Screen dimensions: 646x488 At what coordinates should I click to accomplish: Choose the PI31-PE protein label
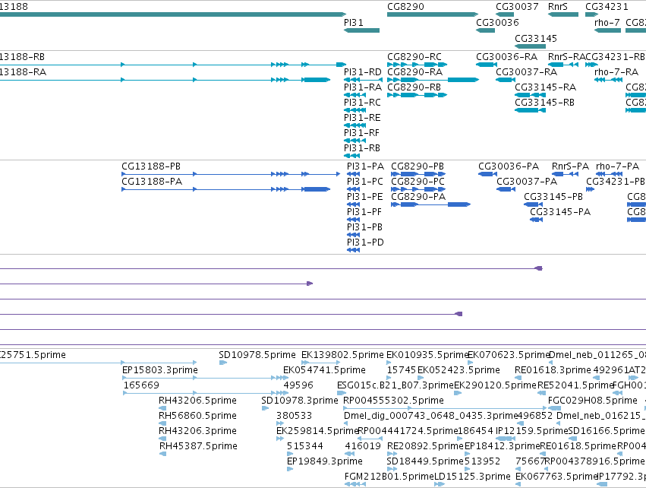coord(364,197)
